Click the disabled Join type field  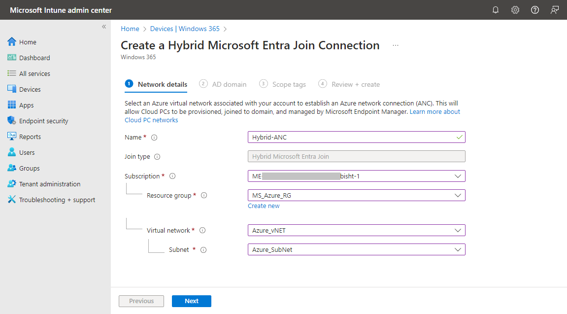[357, 156]
